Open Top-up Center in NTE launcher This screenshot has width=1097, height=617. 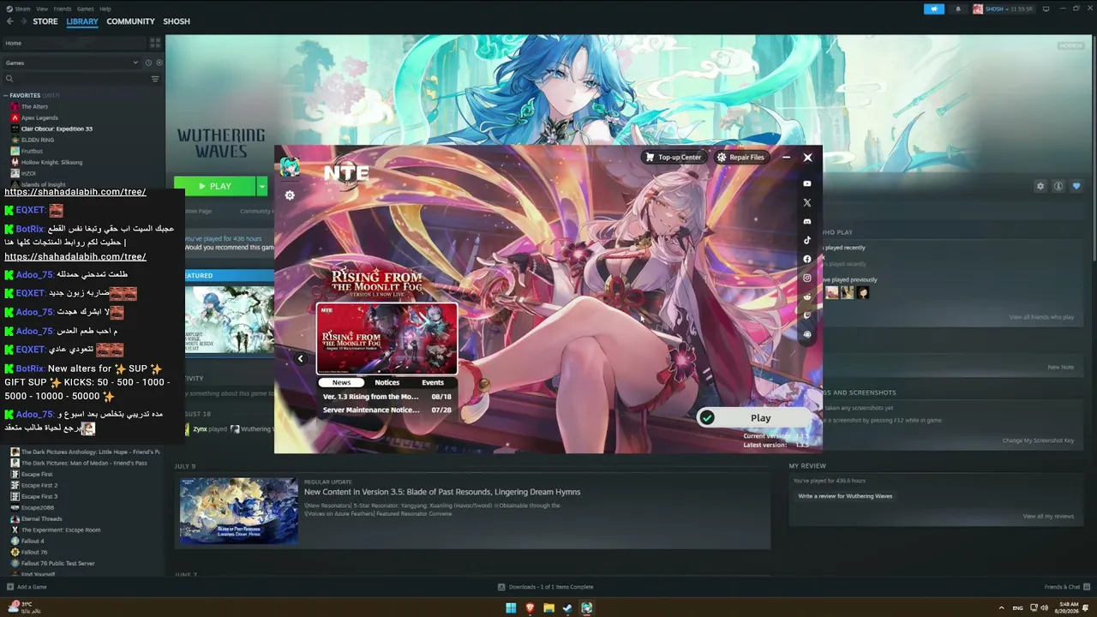674,157
